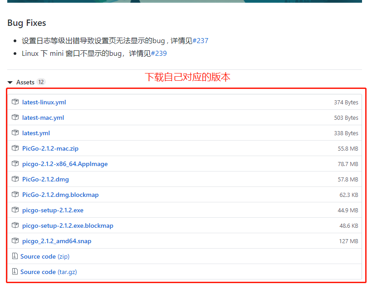
Task: Download picgo-2.1.2-x86_64.AppImage
Action: 65,164
